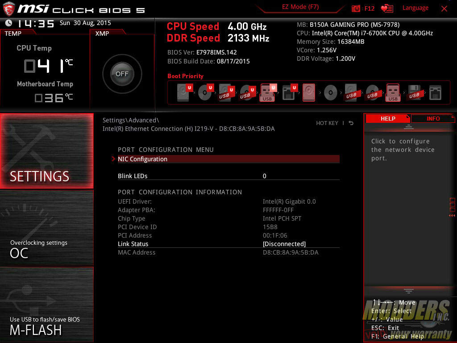Close the BIOS with the red X
The width and height of the screenshot is (457, 343).
coord(444,9)
